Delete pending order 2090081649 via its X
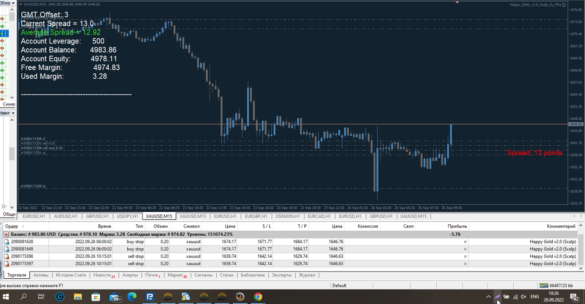585x304 pixels. (x=465, y=249)
